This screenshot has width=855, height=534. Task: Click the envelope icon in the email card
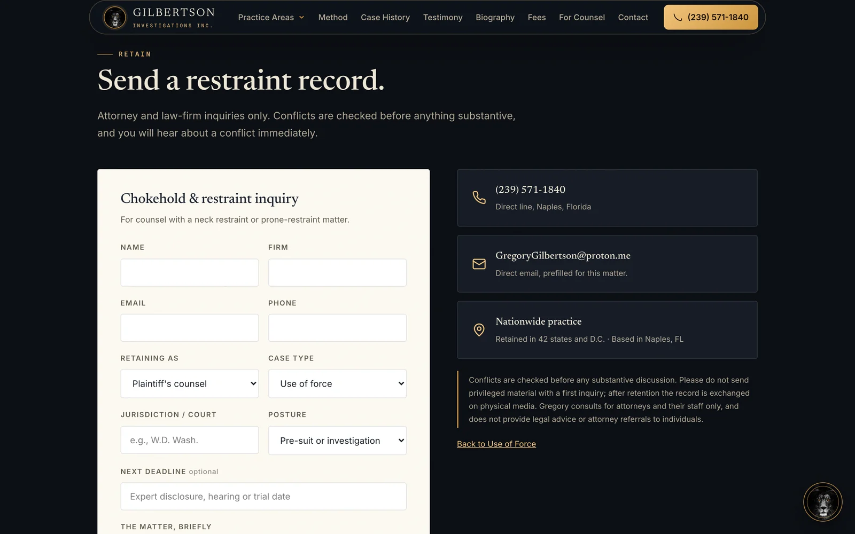(479, 264)
